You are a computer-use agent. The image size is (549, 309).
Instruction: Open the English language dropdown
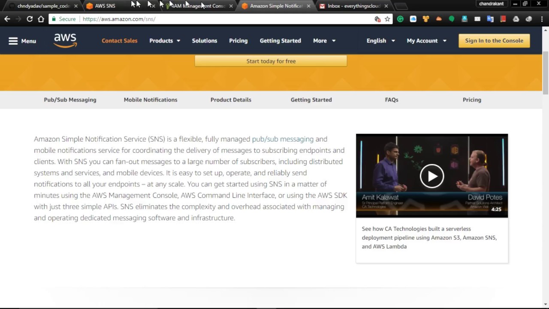click(x=381, y=41)
